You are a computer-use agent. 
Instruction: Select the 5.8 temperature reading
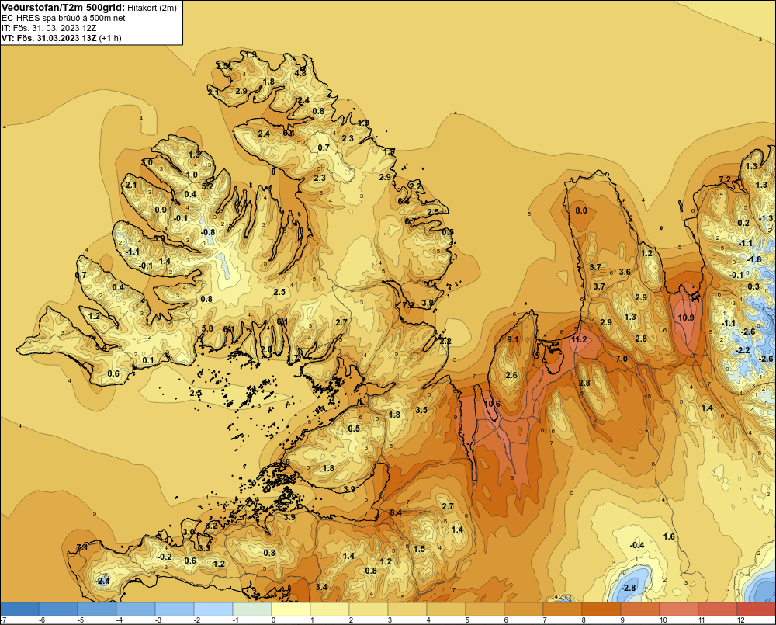(207, 328)
